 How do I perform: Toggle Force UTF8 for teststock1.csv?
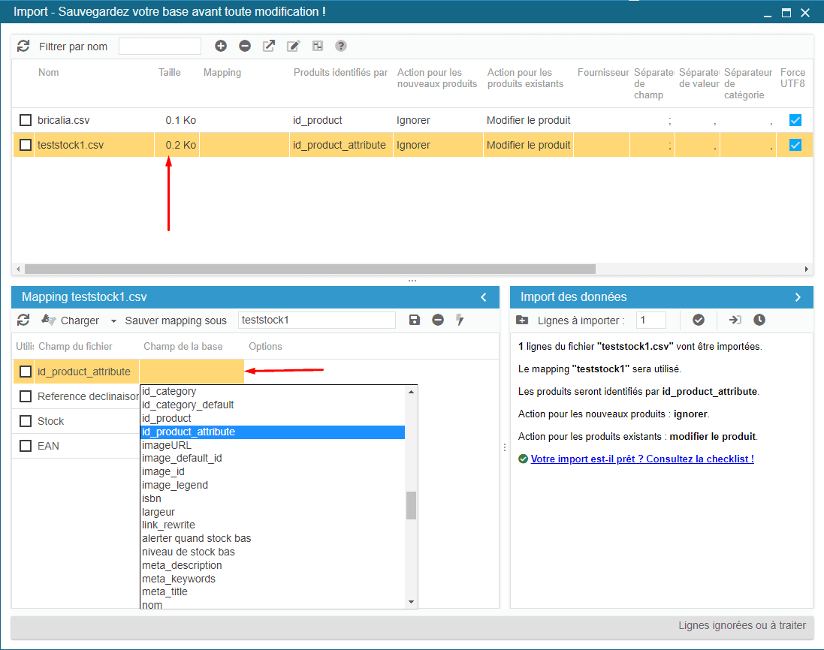coord(795,145)
